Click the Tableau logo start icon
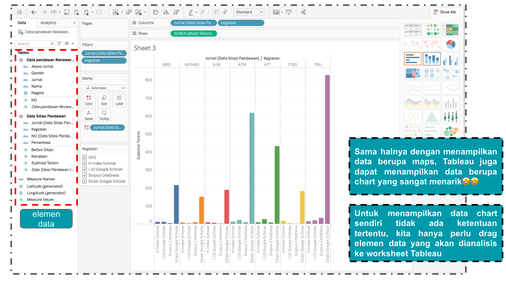This screenshot has height=281, width=506. point(19,12)
